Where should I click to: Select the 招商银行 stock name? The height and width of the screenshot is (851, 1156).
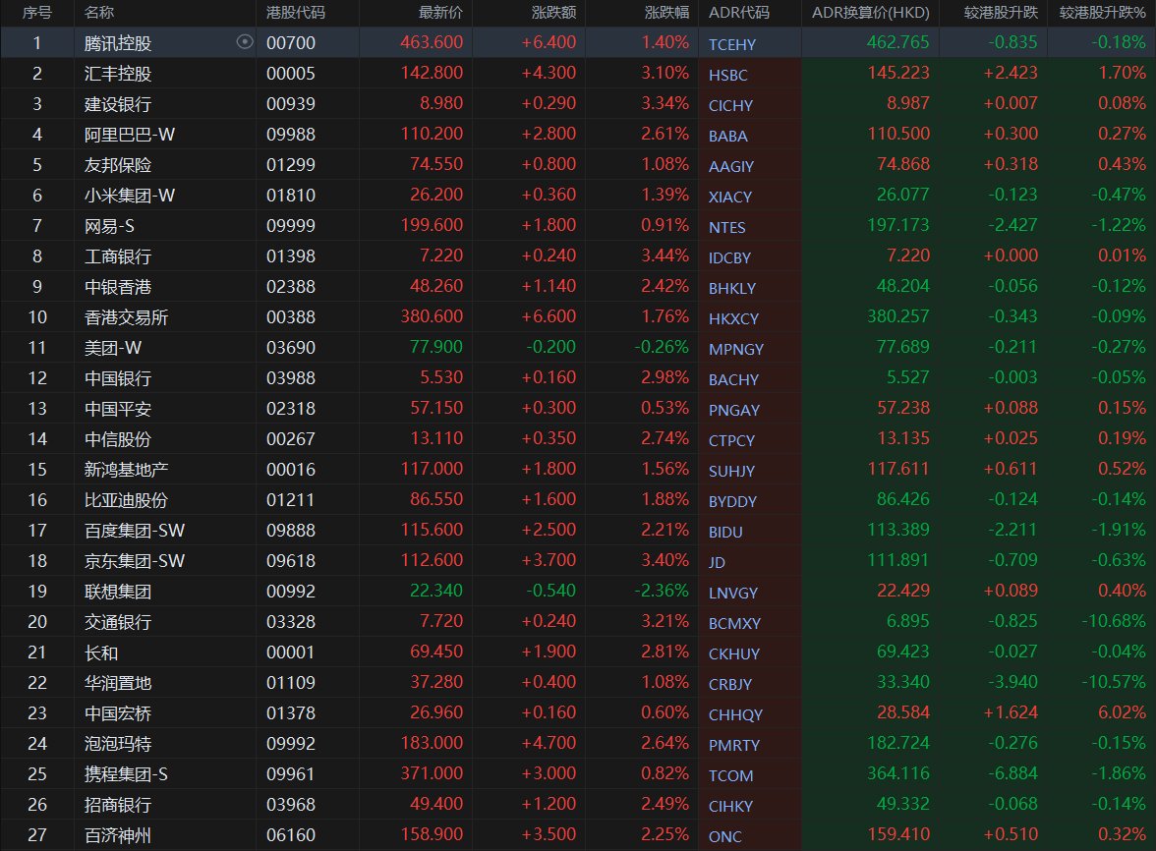click(118, 805)
